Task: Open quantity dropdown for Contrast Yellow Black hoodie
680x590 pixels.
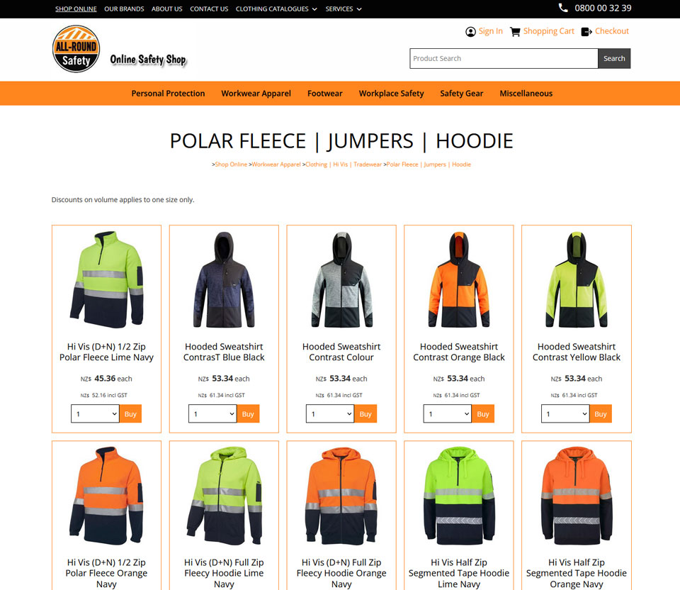Action: pos(565,413)
